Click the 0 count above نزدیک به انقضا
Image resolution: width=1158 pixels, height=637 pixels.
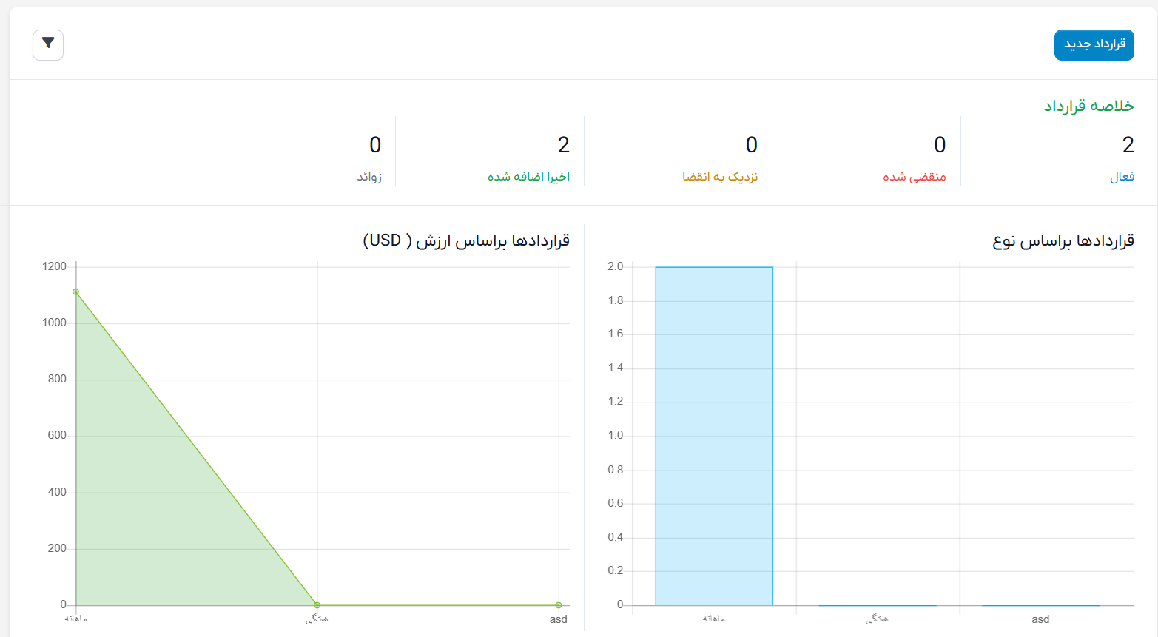click(x=752, y=145)
